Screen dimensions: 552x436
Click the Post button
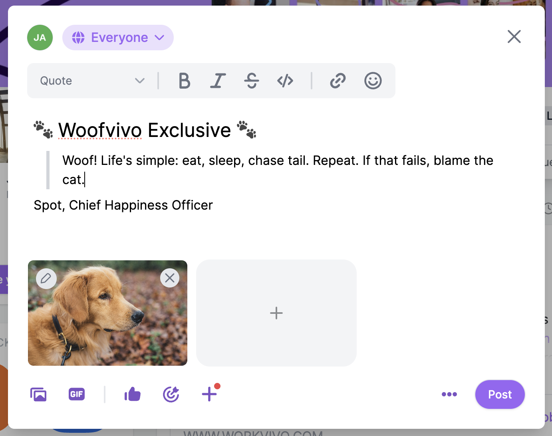pyautogui.click(x=500, y=394)
